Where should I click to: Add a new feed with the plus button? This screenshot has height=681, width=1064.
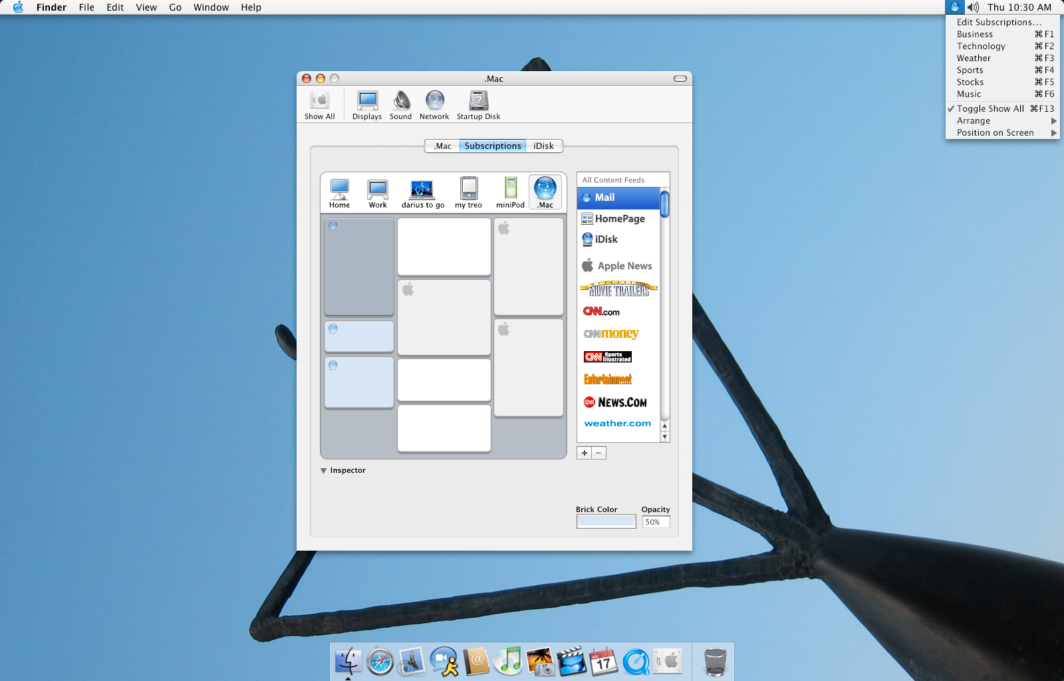point(583,452)
